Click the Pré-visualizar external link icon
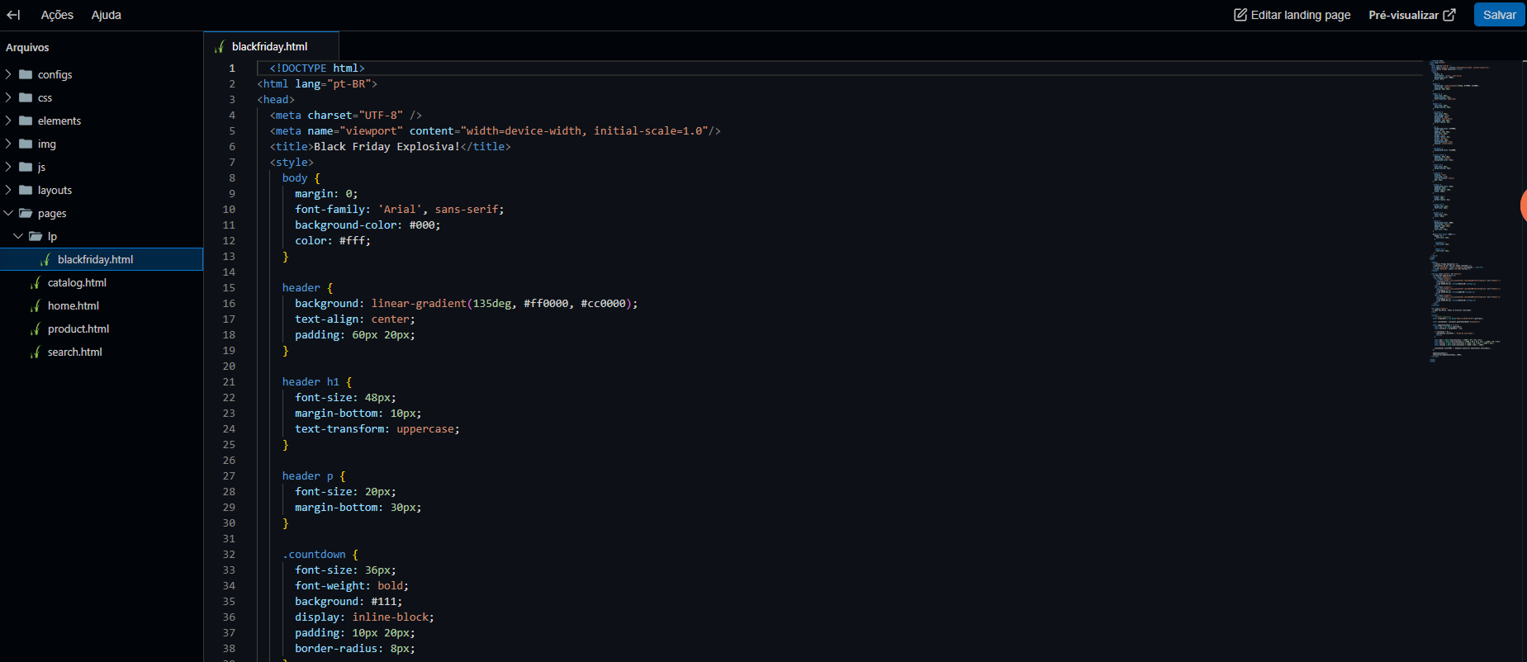Screen dimensions: 1527x662 coord(1449,15)
